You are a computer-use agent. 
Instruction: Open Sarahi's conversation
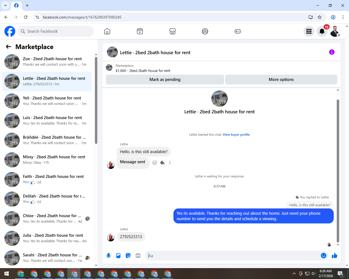point(47,258)
